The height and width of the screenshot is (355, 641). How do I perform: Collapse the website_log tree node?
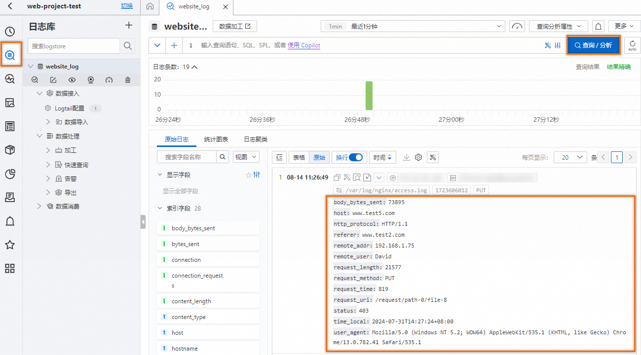point(31,66)
